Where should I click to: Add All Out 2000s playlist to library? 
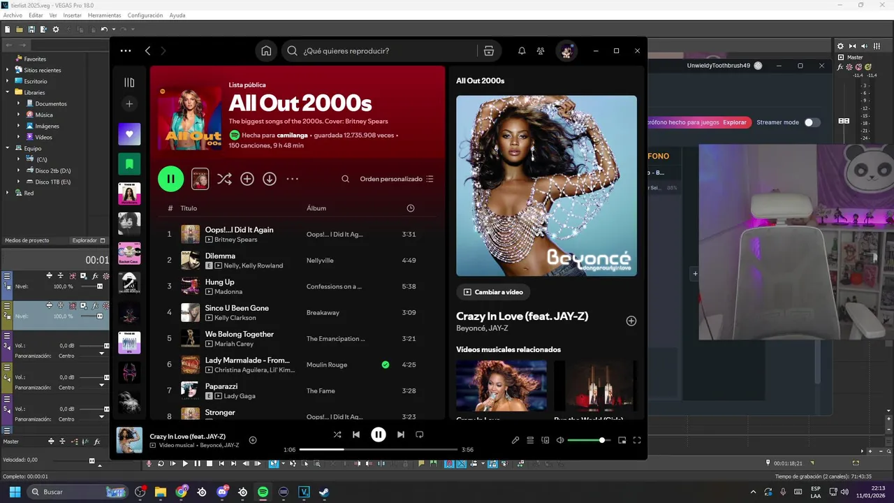click(x=247, y=179)
